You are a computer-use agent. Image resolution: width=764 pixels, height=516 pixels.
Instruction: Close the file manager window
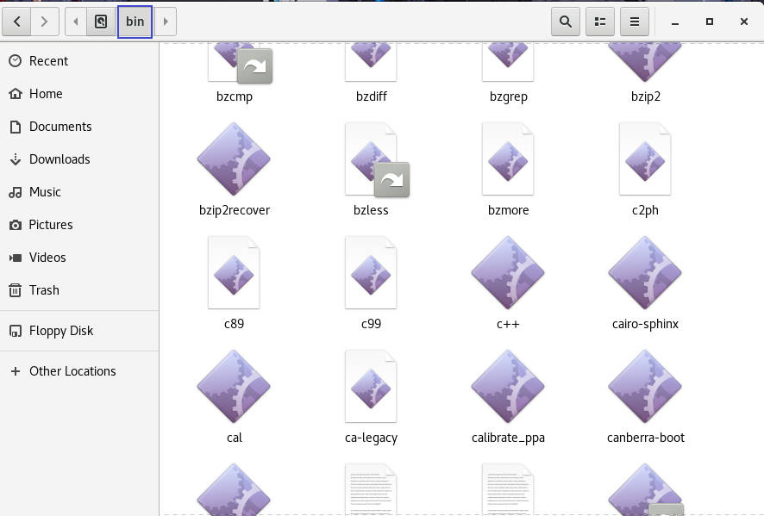(x=744, y=22)
